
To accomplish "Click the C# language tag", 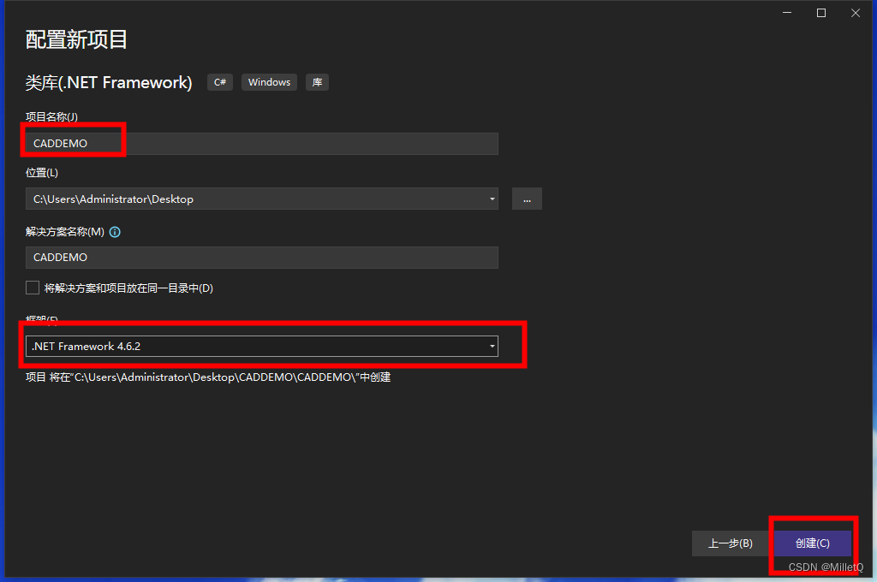I will pos(220,82).
